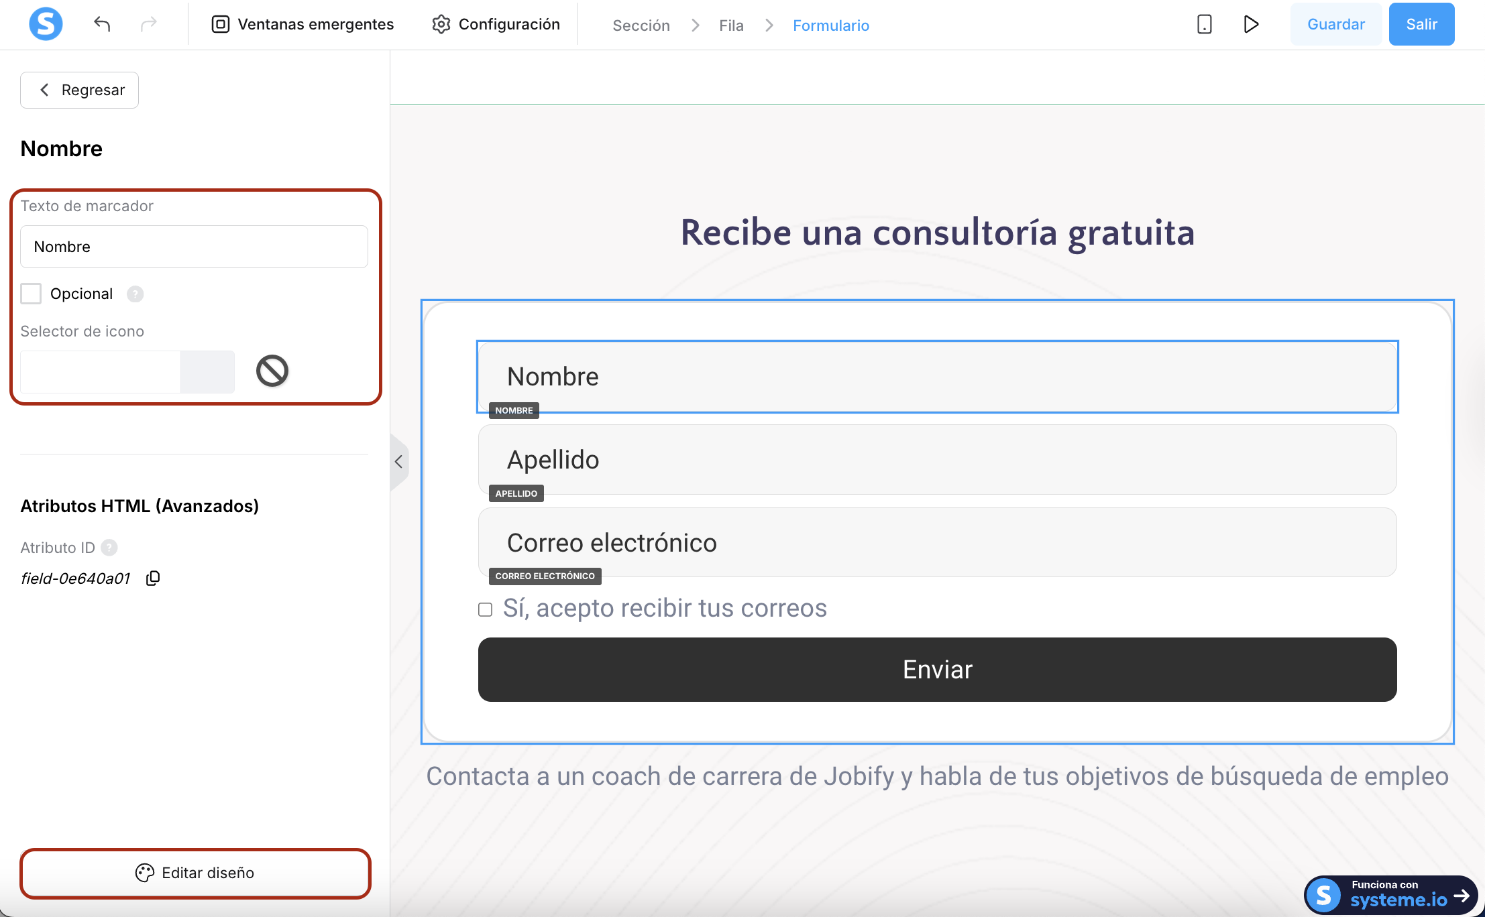Screen dimensions: 1485x917
Task: Collapse the left sidebar panel arrow
Action: pos(399,462)
